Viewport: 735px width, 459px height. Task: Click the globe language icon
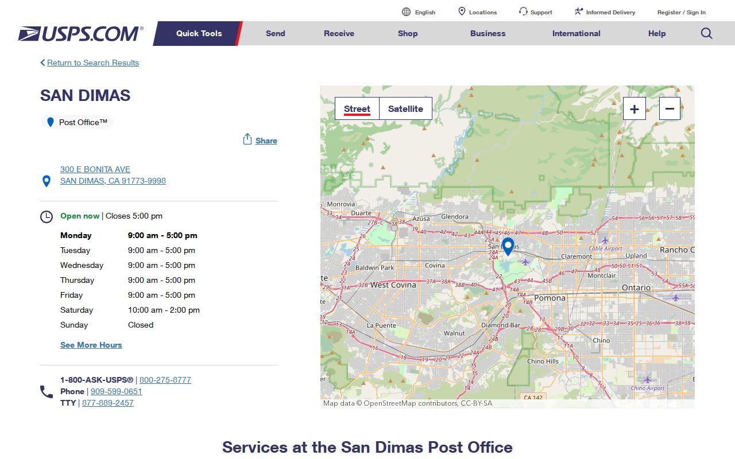[407, 12]
